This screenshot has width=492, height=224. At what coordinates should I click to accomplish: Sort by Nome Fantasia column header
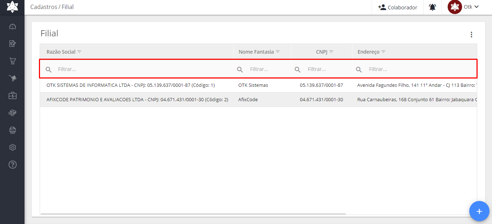pyautogui.click(x=256, y=52)
